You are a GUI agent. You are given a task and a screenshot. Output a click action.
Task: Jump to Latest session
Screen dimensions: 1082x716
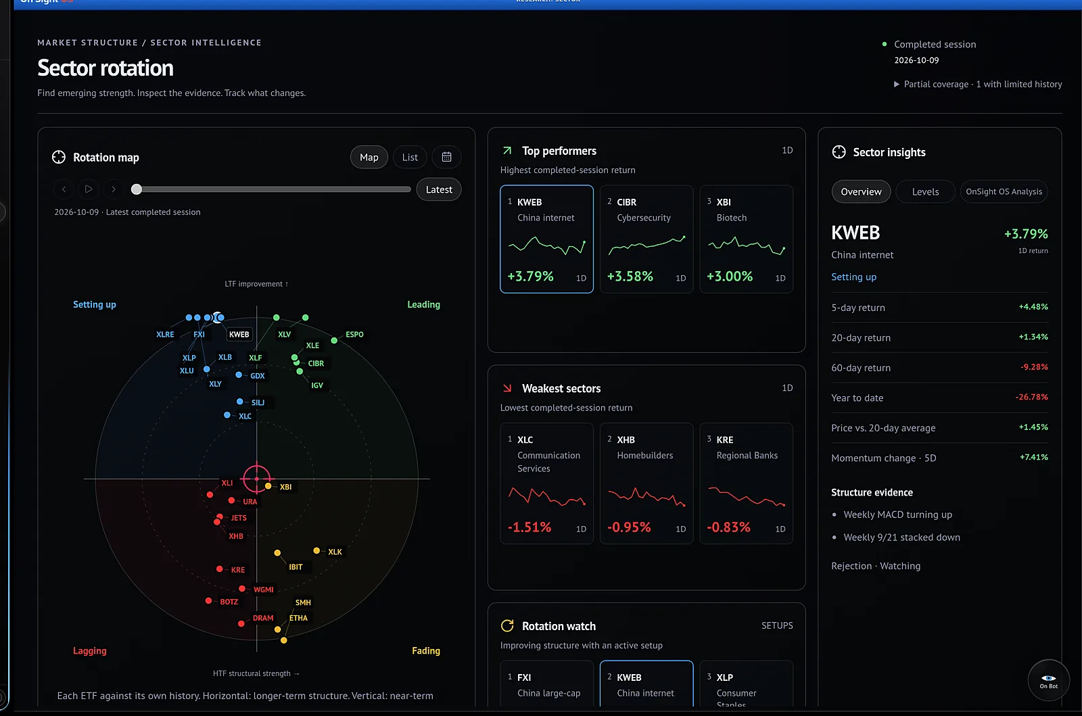coord(439,189)
